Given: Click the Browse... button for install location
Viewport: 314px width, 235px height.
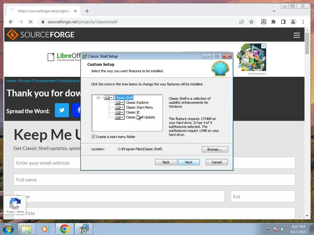Looking at the screenshot, I should click(215, 149).
